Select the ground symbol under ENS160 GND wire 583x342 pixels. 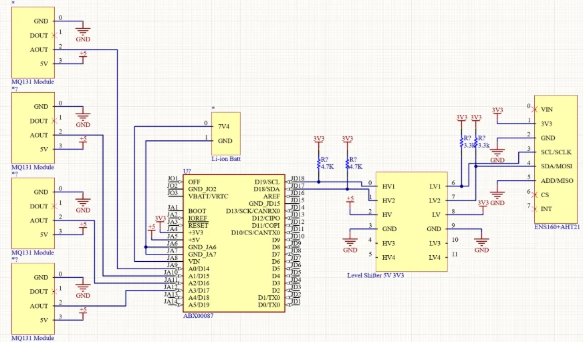[497, 154]
